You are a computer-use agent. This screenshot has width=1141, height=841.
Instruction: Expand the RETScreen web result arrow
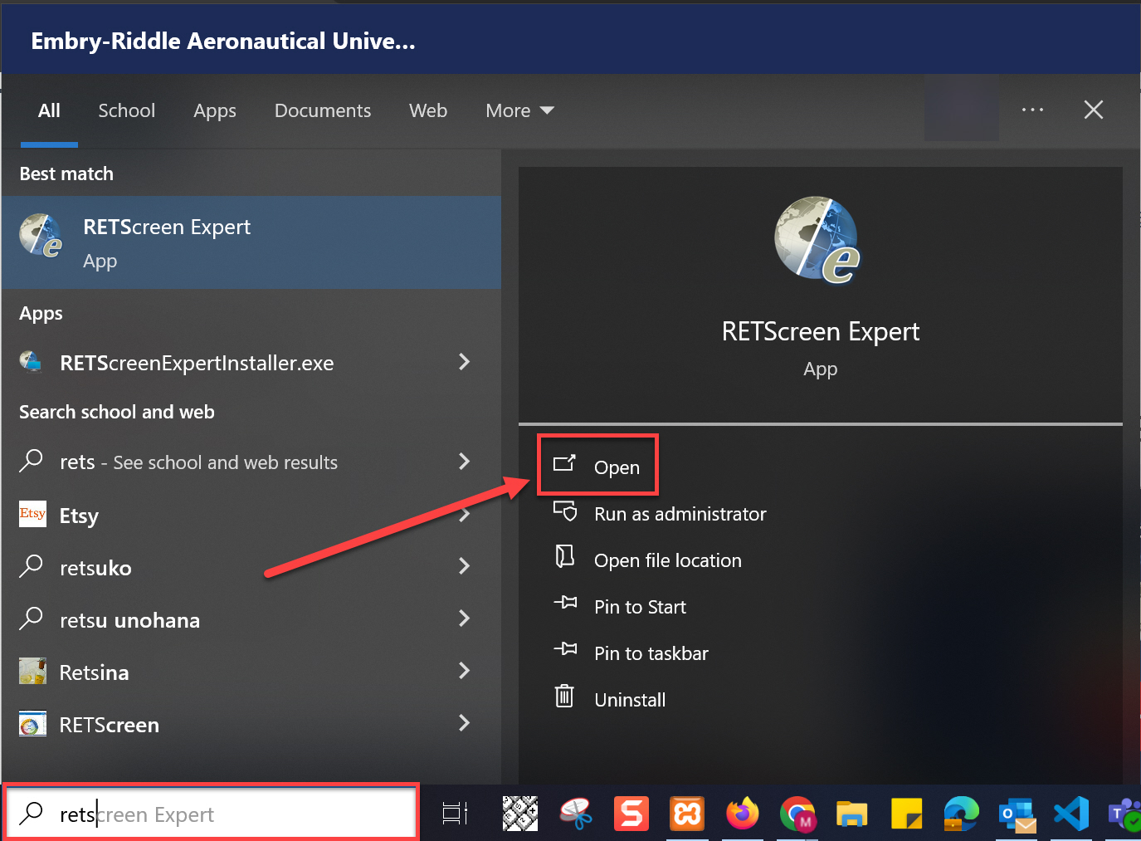coord(464,722)
